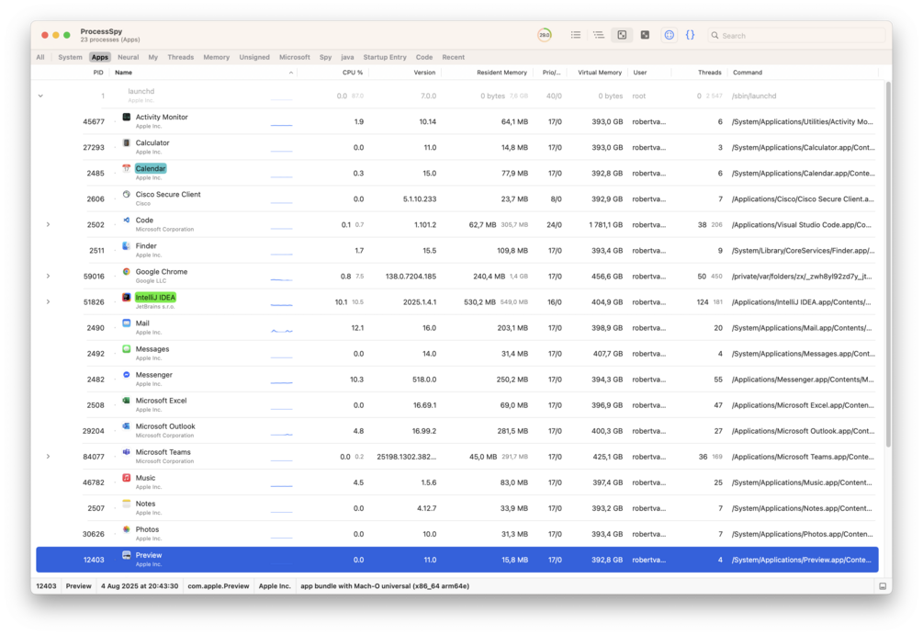Click the Calendar app icon
Image resolution: width=923 pixels, height=635 pixels.
point(126,168)
